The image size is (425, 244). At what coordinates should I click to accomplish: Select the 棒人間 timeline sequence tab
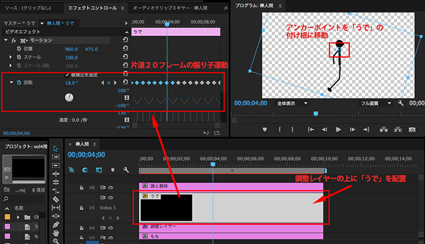point(82,144)
